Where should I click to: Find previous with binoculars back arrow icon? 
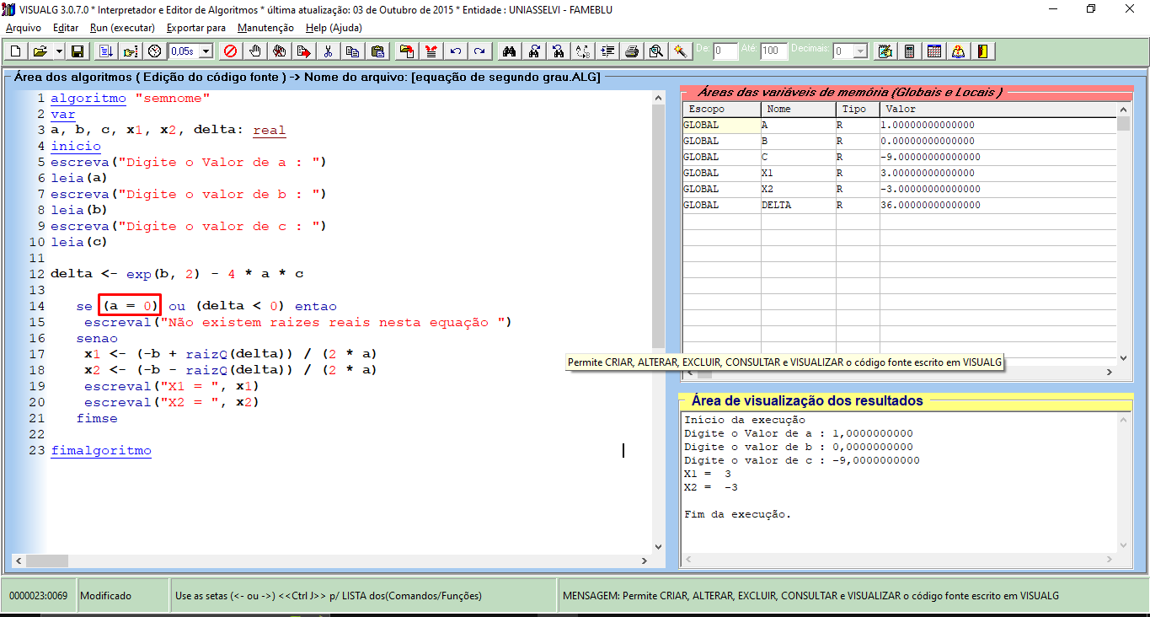click(558, 51)
